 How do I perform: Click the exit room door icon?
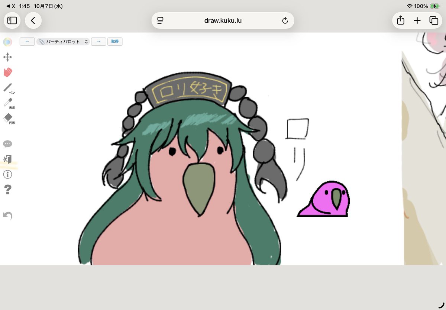[7, 159]
